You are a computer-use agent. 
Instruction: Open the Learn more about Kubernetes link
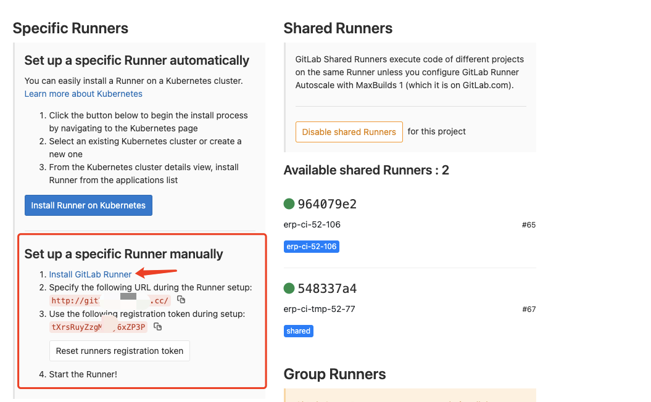pos(83,94)
